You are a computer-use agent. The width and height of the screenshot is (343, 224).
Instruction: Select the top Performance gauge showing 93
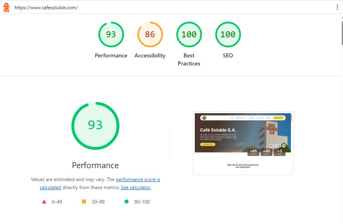[111, 35]
